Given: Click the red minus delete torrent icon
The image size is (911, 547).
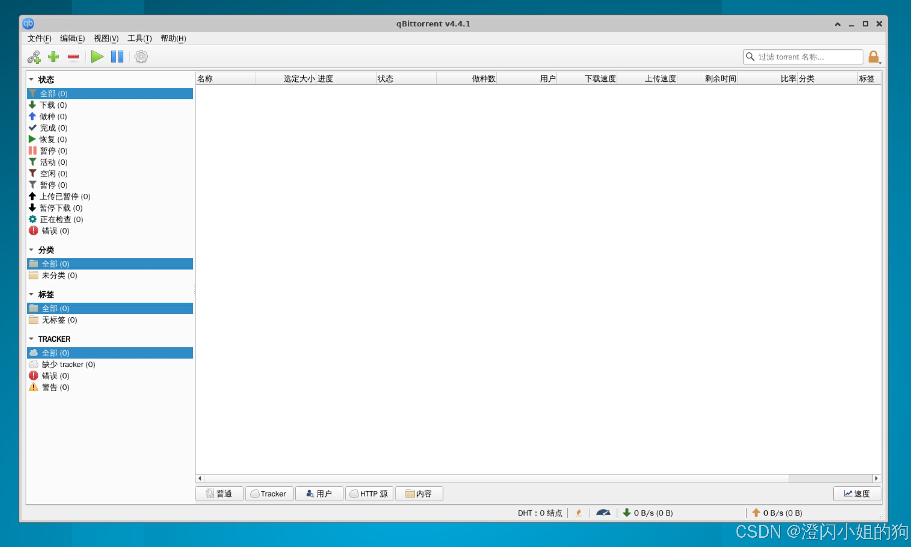Looking at the screenshot, I should 73,57.
